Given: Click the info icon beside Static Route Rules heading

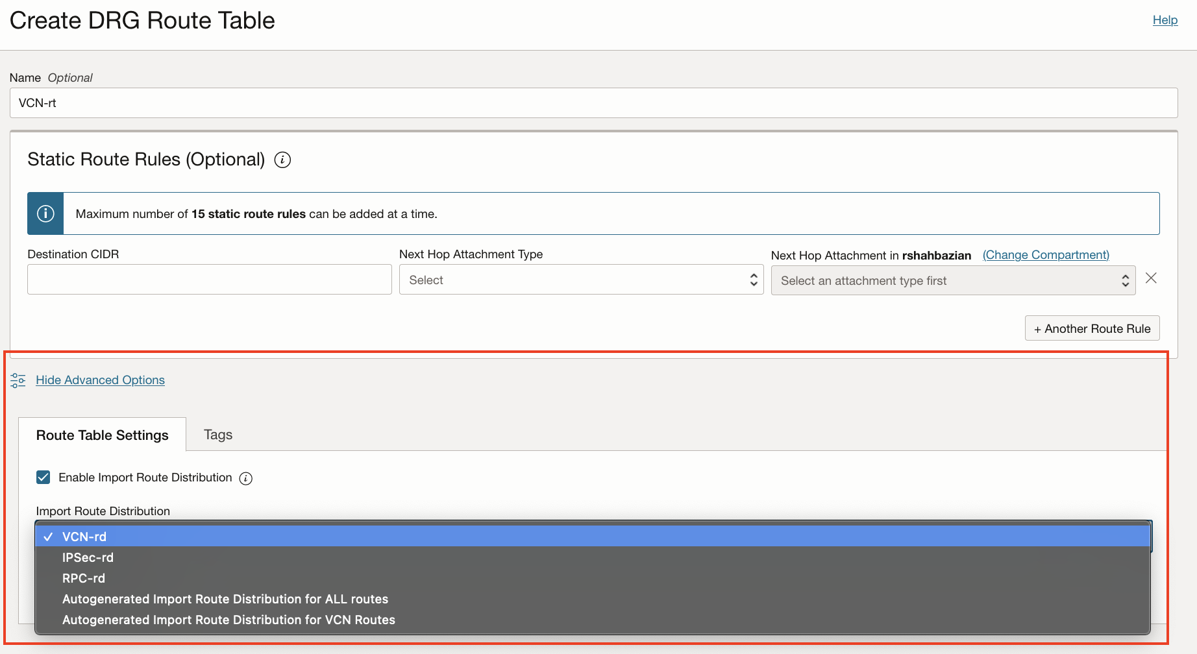Looking at the screenshot, I should pos(282,160).
